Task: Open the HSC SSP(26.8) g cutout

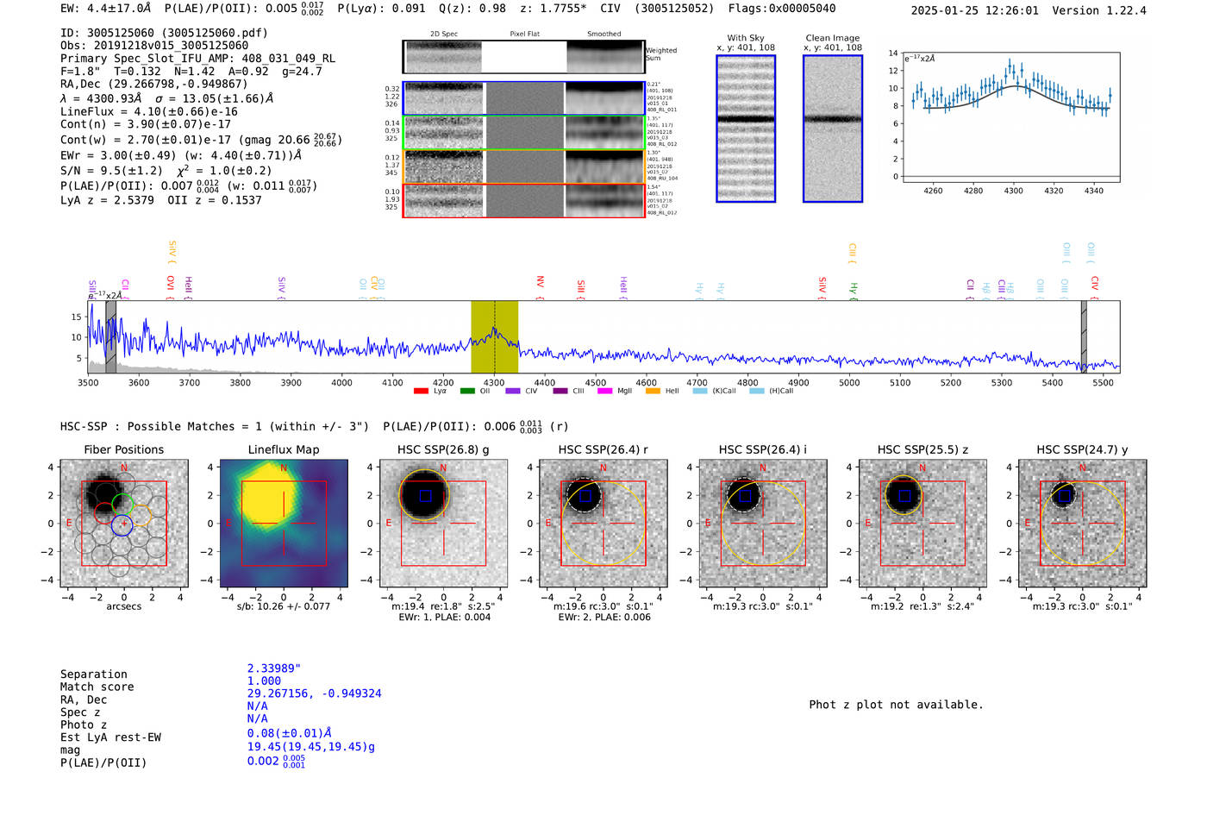Action: (443, 523)
